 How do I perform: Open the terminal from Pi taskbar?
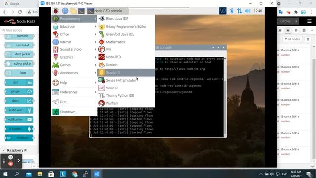[x=81, y=11]
